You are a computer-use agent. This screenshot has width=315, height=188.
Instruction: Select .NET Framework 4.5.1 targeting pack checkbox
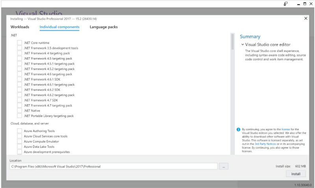tap(19, 63)
